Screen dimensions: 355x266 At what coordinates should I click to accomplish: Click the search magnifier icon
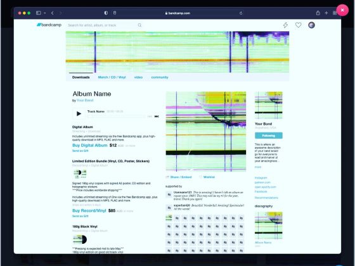pos(139,25)
